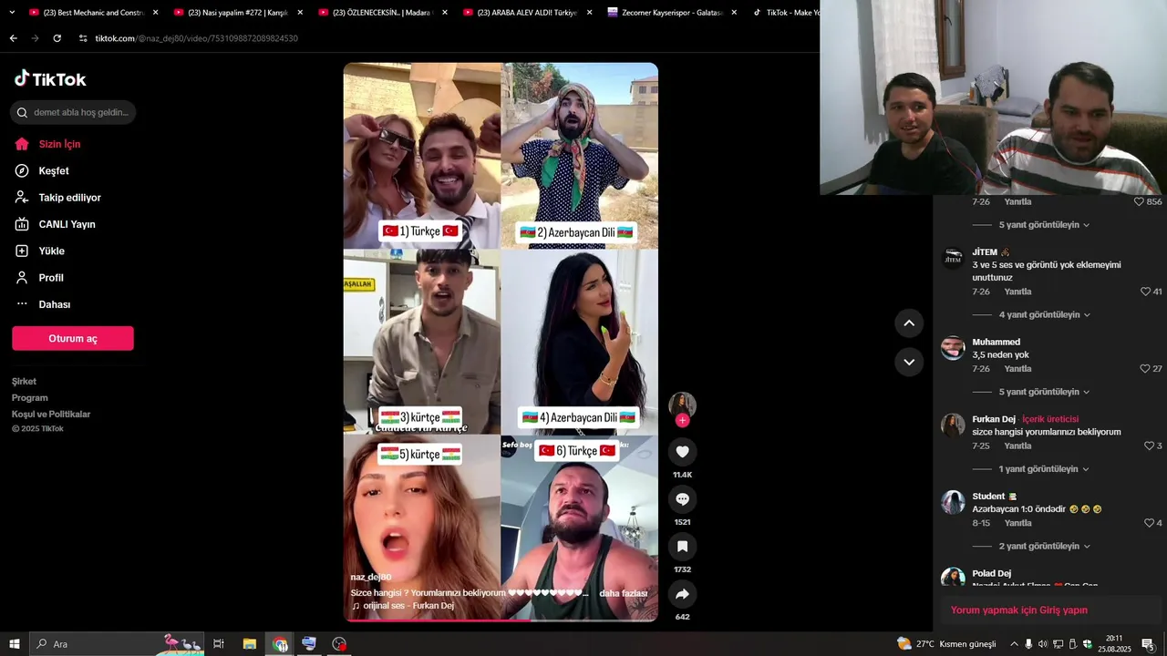1167x656 pixels.
Task: Open Takip ediliyor in the sidebar
Action: (x=69, y=198)
